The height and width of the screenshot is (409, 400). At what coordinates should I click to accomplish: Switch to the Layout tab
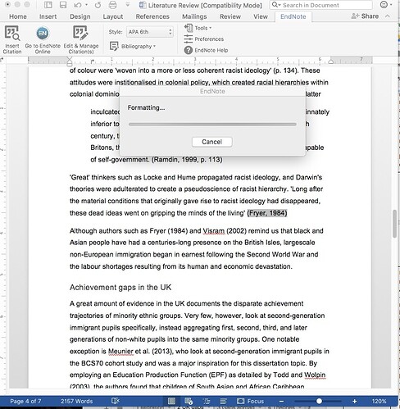point(113,16)
